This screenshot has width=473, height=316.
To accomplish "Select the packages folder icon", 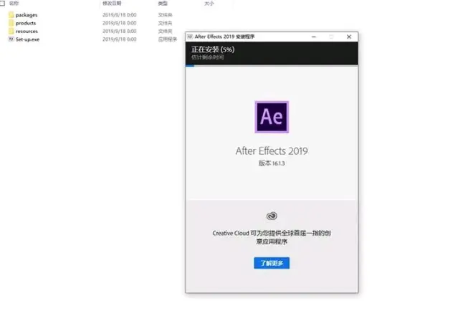I will [11, 15].
